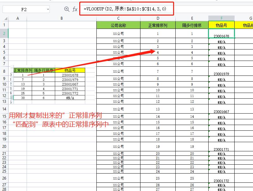The height and width of the screenshot is (191, 253).
Task: Click cell E18 with value 17
Action: [192, 134]
